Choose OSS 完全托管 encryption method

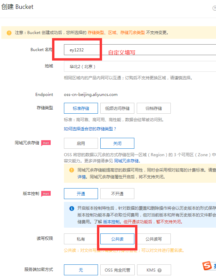(x=117, y=270)
